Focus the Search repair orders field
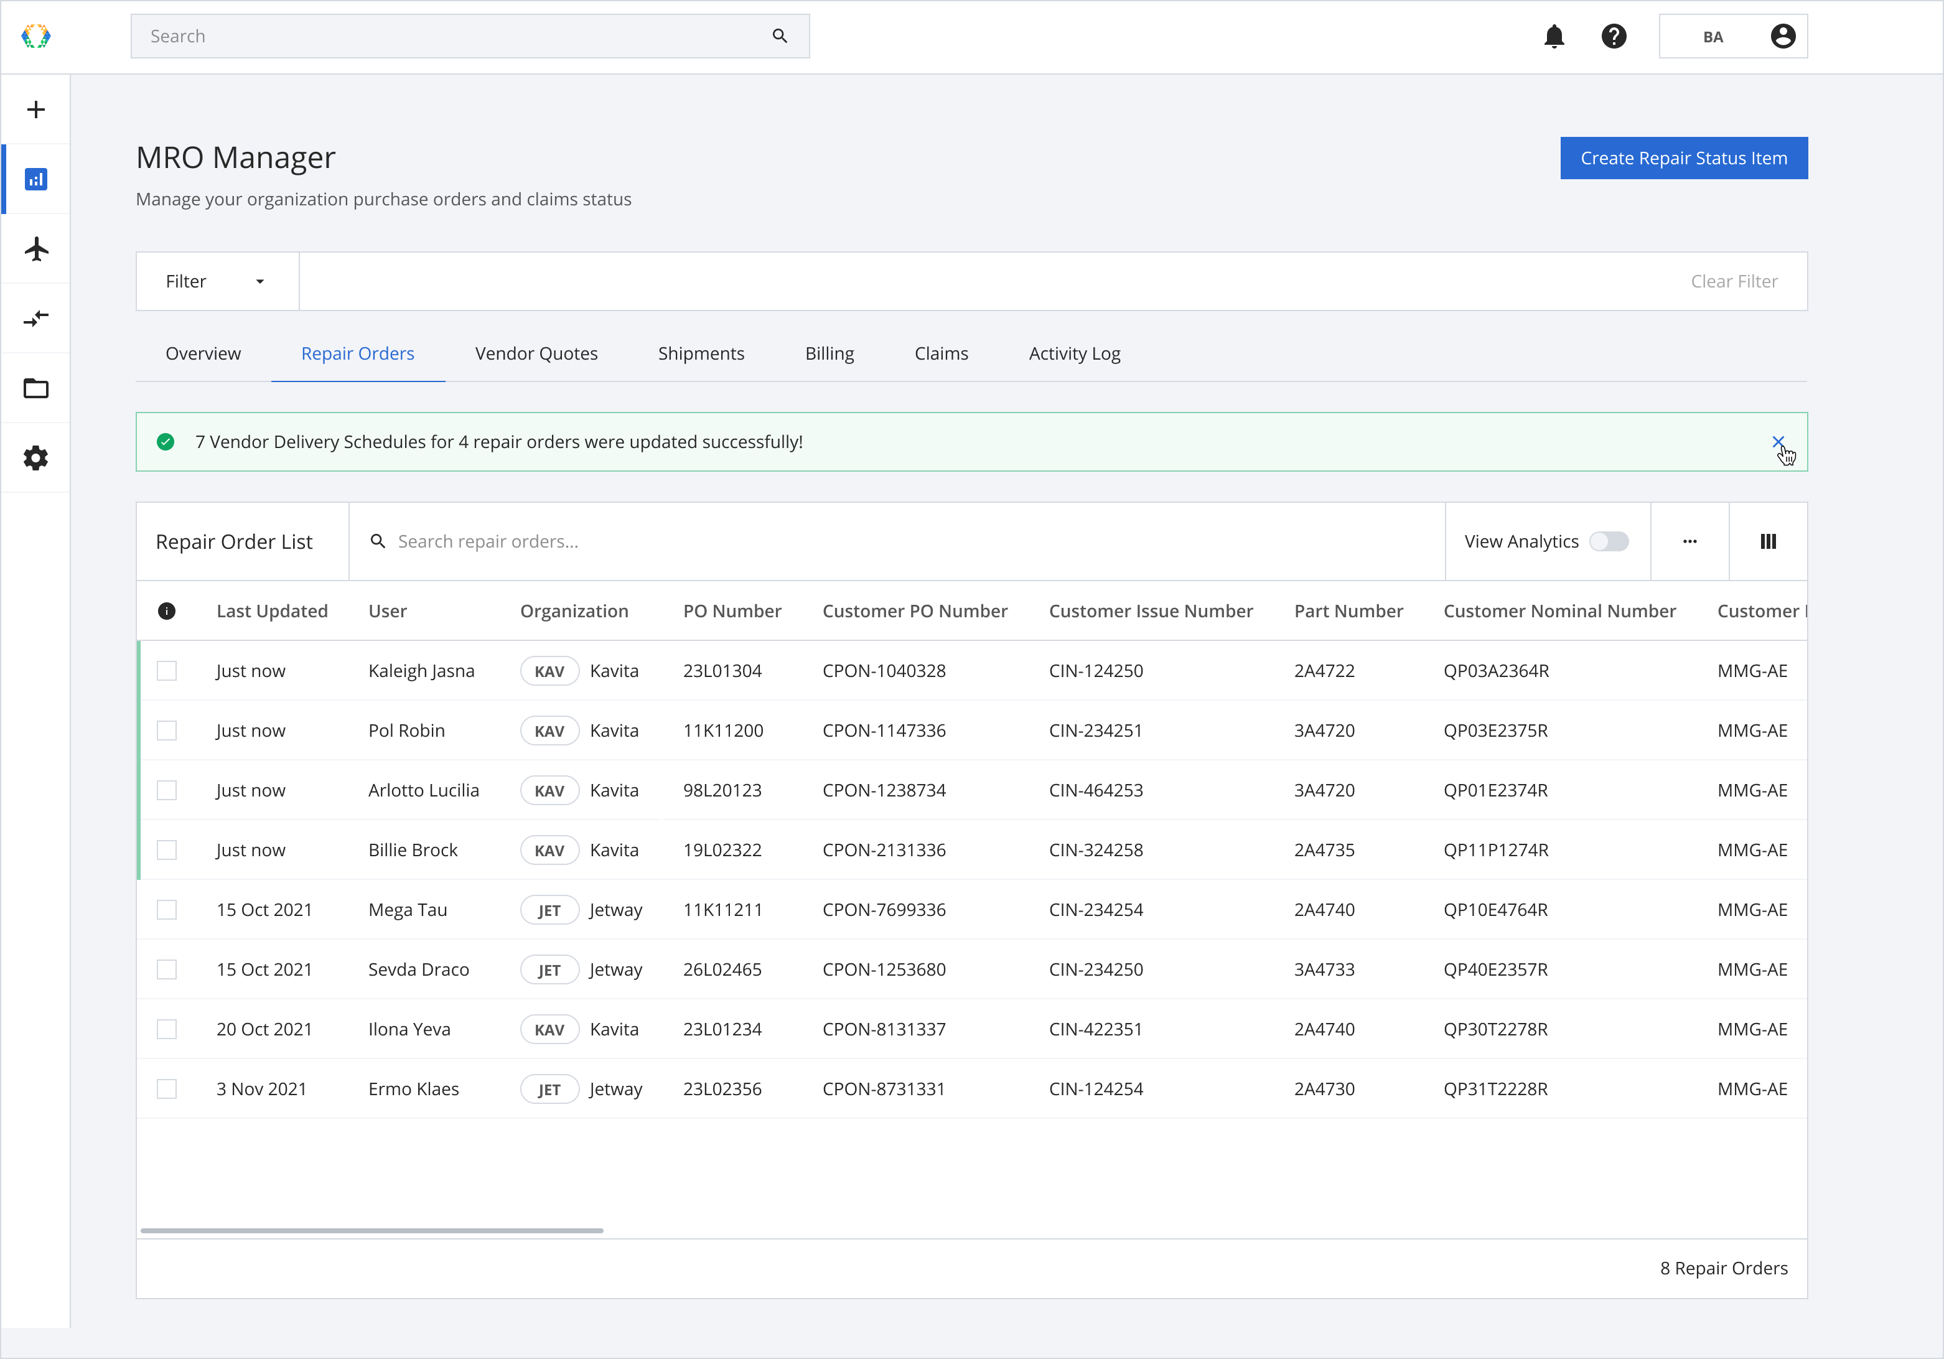 point(897,541)
